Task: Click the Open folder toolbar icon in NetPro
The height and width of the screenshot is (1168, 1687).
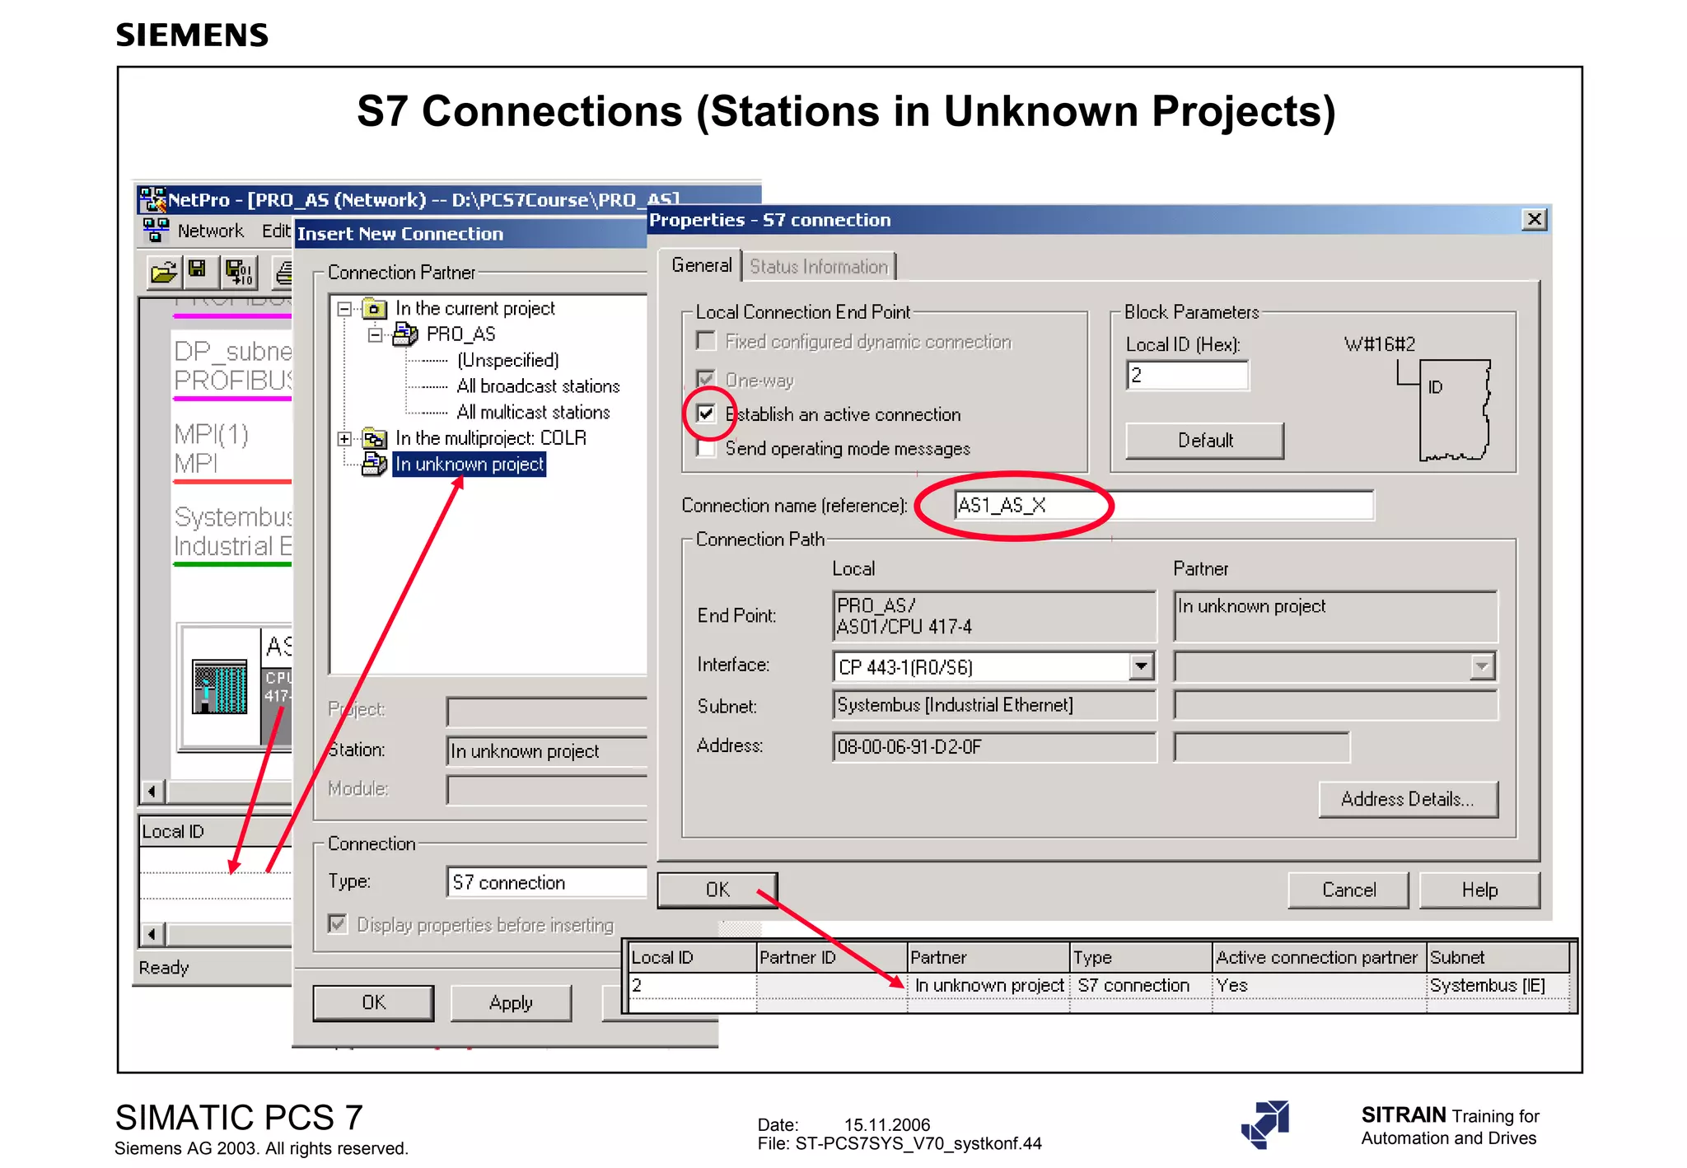Action: point(164,272)
